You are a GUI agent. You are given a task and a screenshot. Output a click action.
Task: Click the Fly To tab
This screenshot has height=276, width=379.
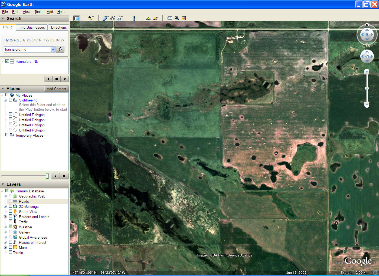8,27
